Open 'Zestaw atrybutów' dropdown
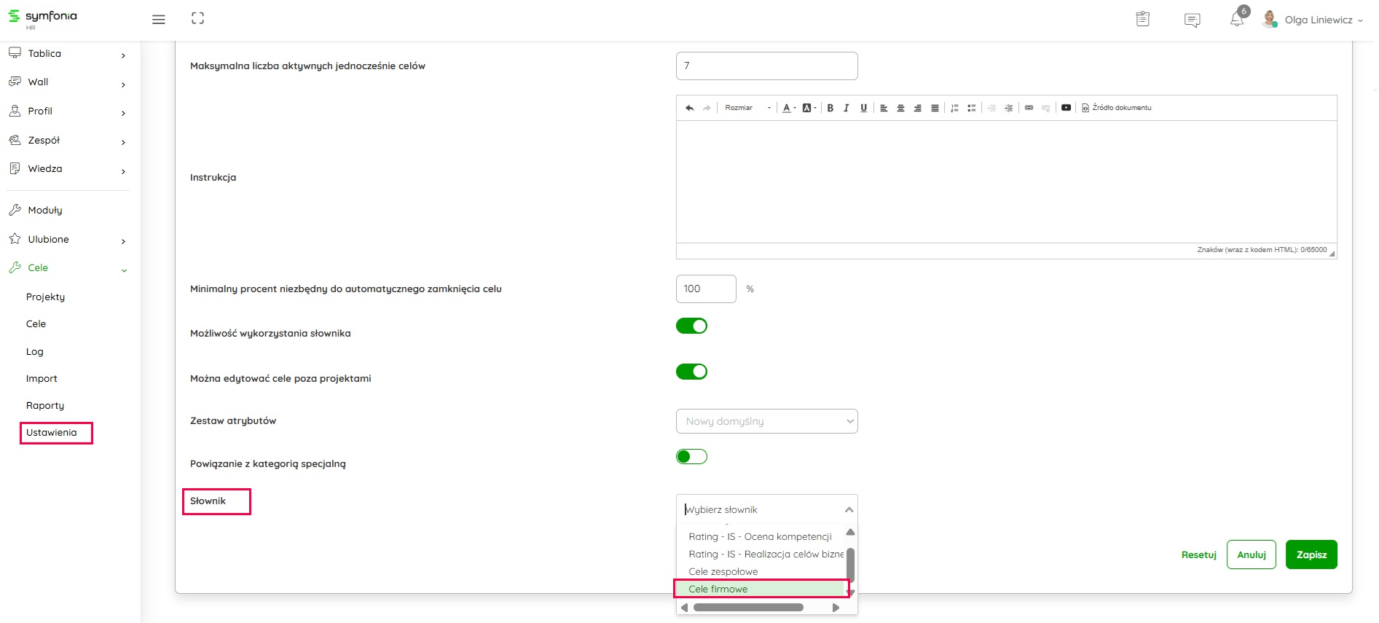Screen dimensions: 1379x623 pos(766,421)
